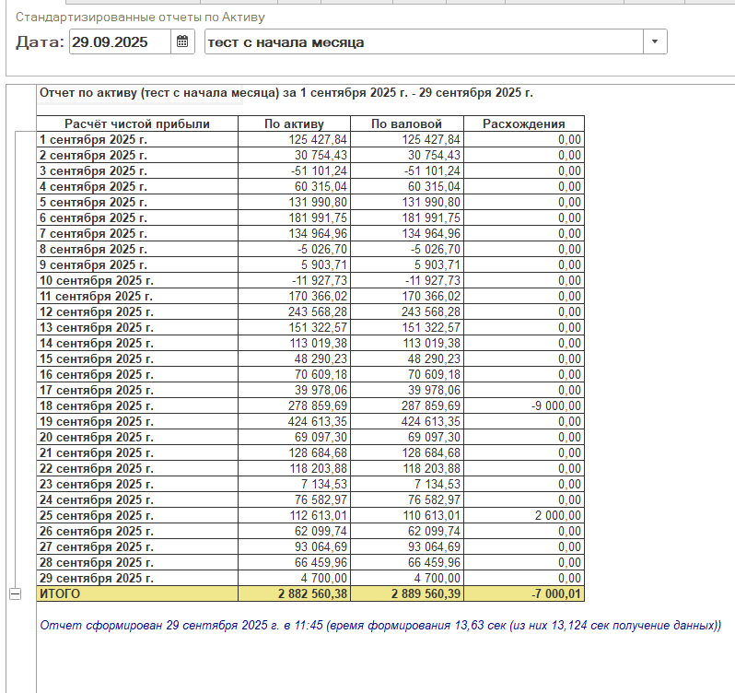Click the total 'По активу' value 2 882 560,38
This screenshot has height=693, width=735.
pos(295,594)
